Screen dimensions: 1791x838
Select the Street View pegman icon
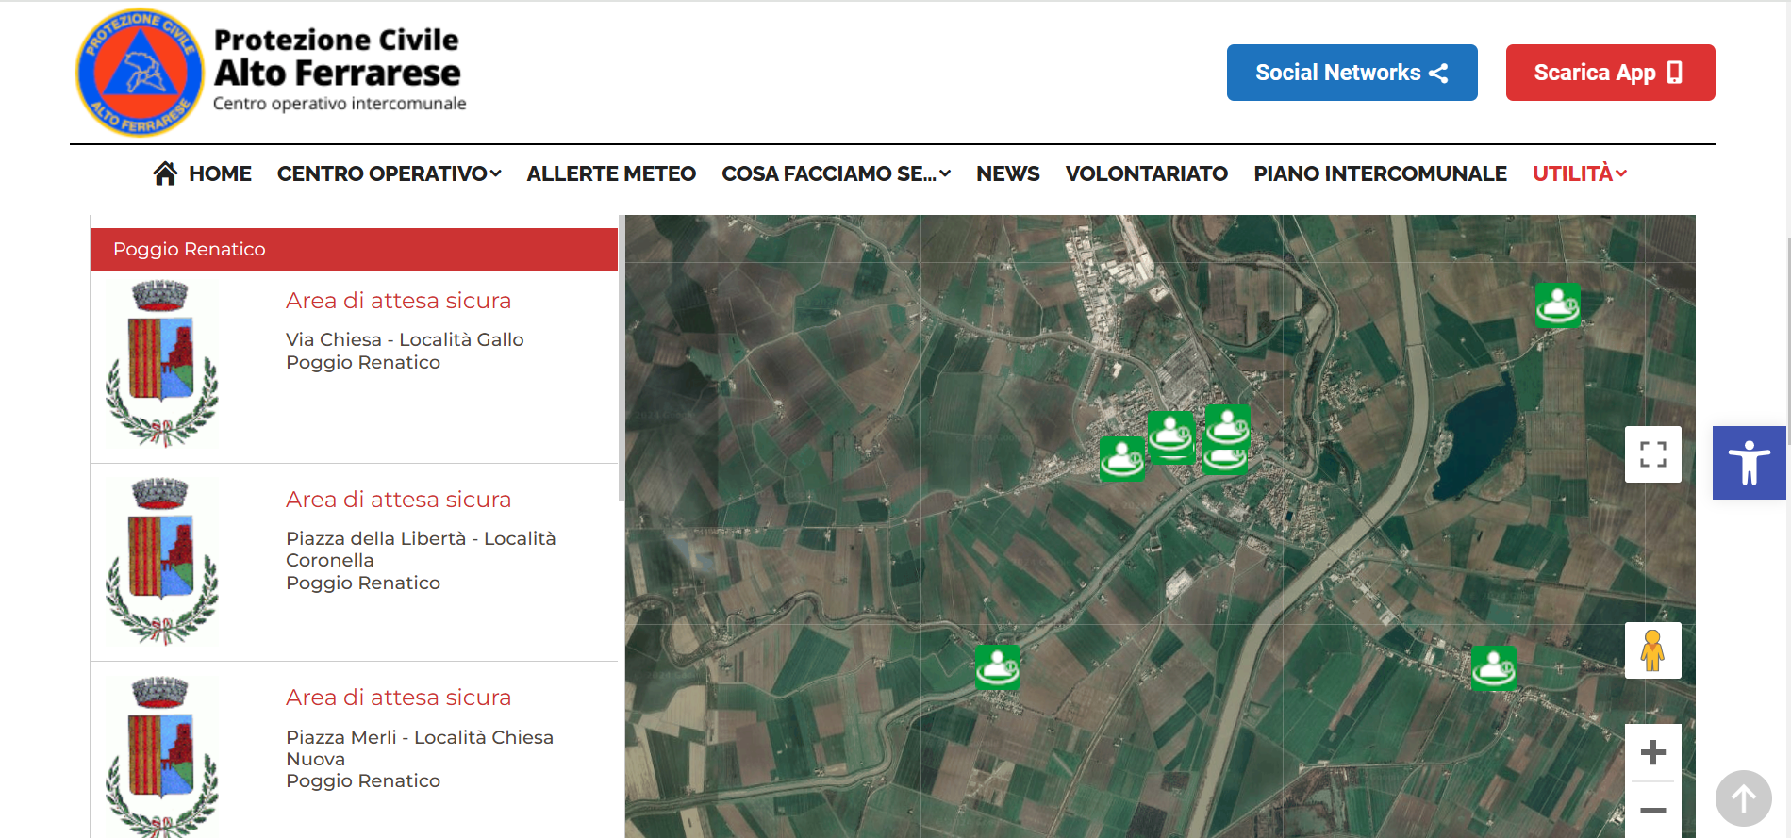tap(1652, 650)
